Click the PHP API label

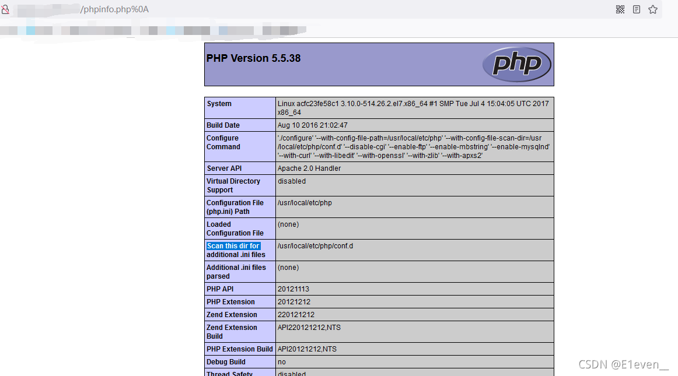[x=220, y=290]
